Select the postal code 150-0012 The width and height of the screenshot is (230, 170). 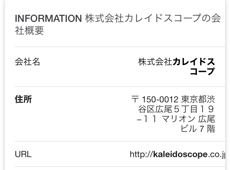[160, 100]
